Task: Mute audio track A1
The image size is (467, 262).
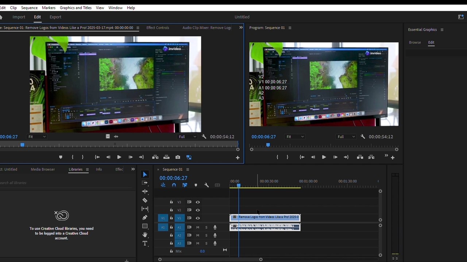Action: pyautogui.click(x=198, y=227)
